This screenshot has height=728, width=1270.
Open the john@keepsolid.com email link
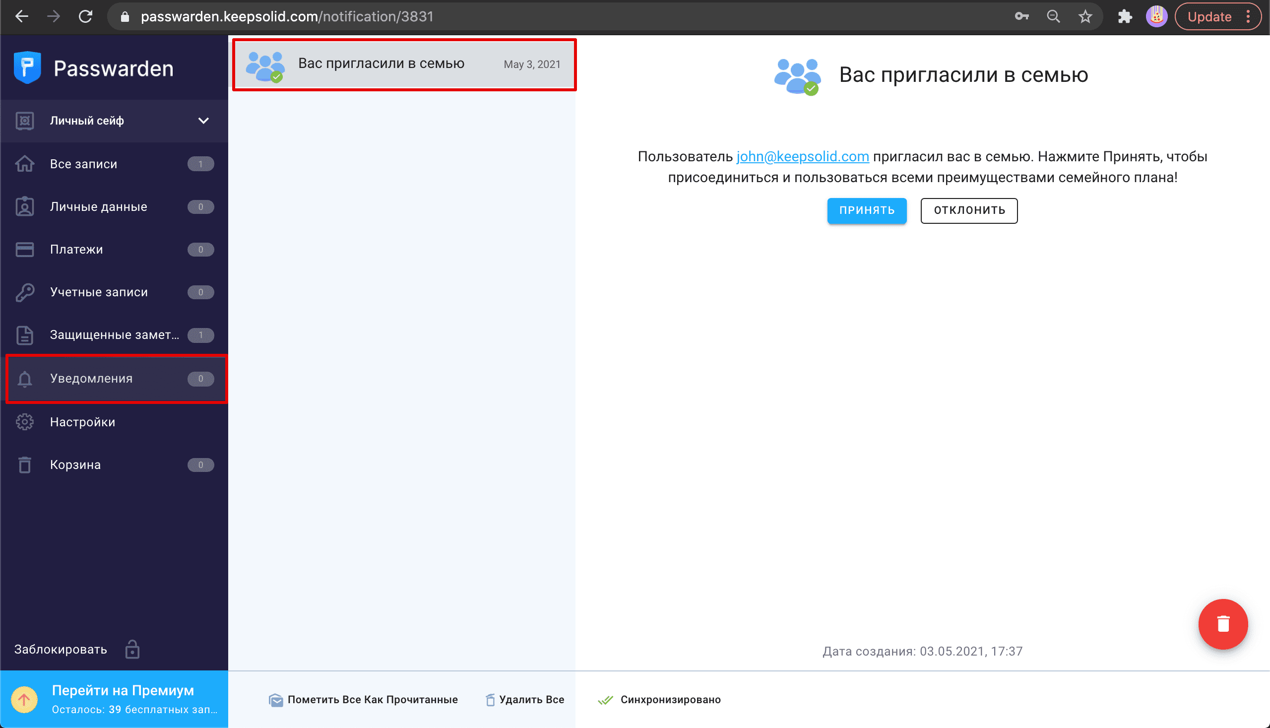(802, 156)
